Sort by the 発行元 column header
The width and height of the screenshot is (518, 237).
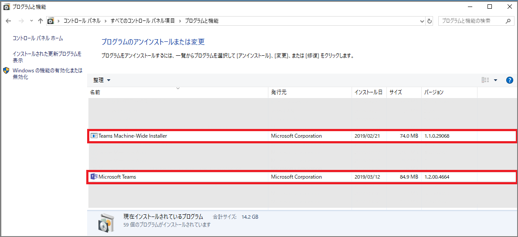click(x=310, y=92)
